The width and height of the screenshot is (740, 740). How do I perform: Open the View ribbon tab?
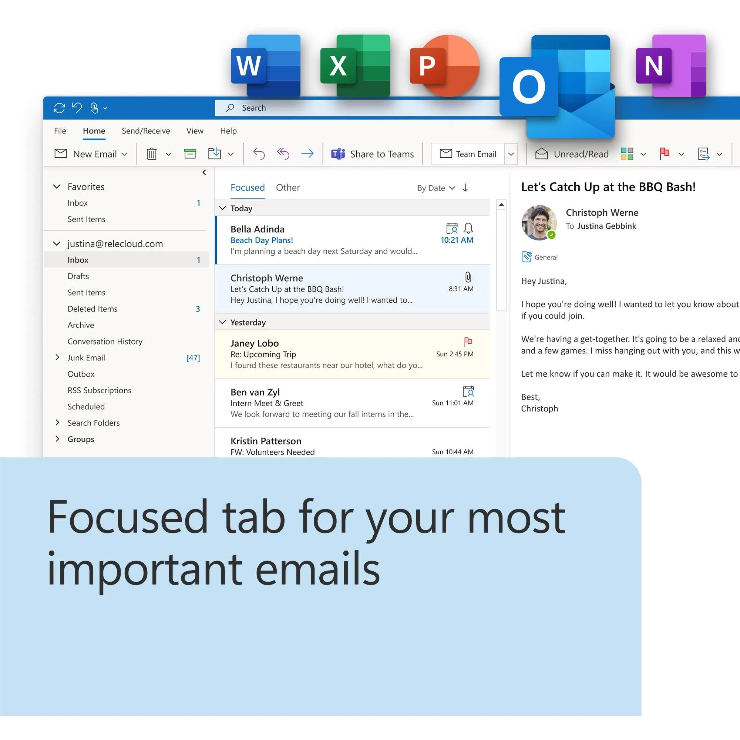tap(195, 131)
